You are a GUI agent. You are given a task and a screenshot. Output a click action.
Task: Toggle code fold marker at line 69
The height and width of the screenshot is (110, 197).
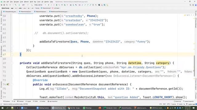[x=12, y=63]
